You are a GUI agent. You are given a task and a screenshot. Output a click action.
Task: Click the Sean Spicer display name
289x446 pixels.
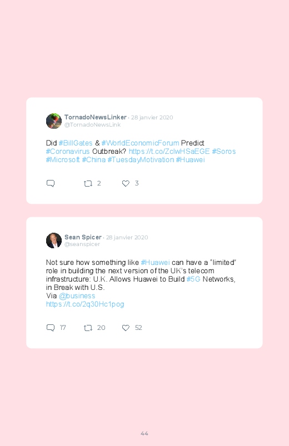[x=83, y=237]
